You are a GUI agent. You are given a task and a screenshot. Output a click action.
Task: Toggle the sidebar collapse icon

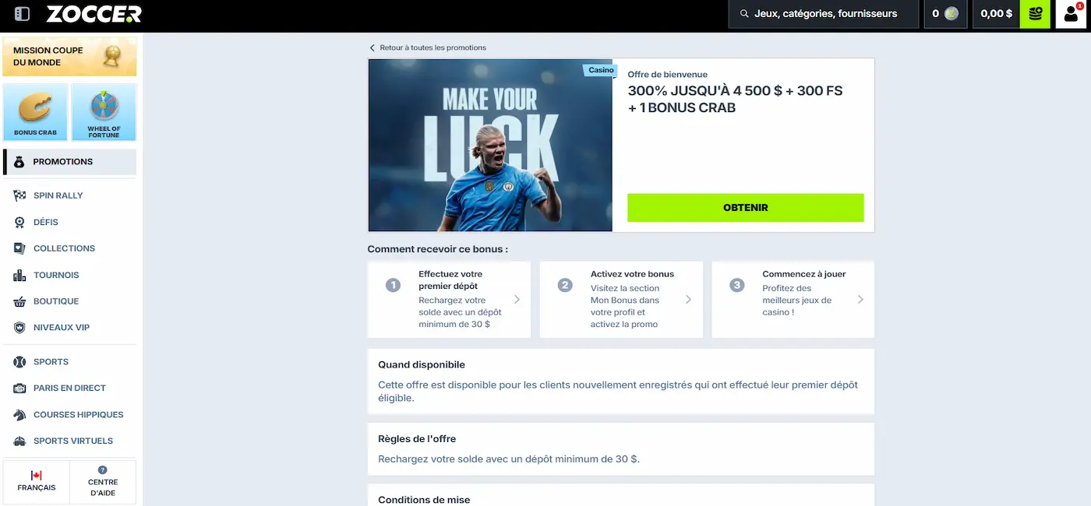coord(22,14)
